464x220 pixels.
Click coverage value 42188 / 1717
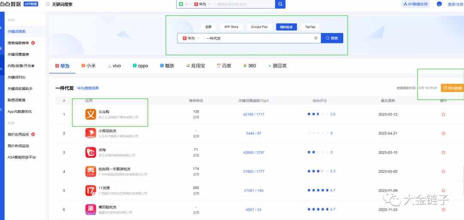point(253,114)
